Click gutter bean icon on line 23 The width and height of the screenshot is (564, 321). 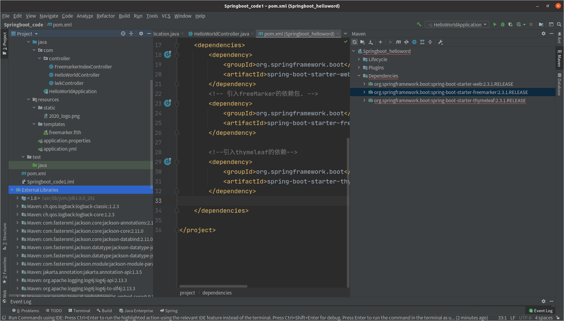pos(168,103)
